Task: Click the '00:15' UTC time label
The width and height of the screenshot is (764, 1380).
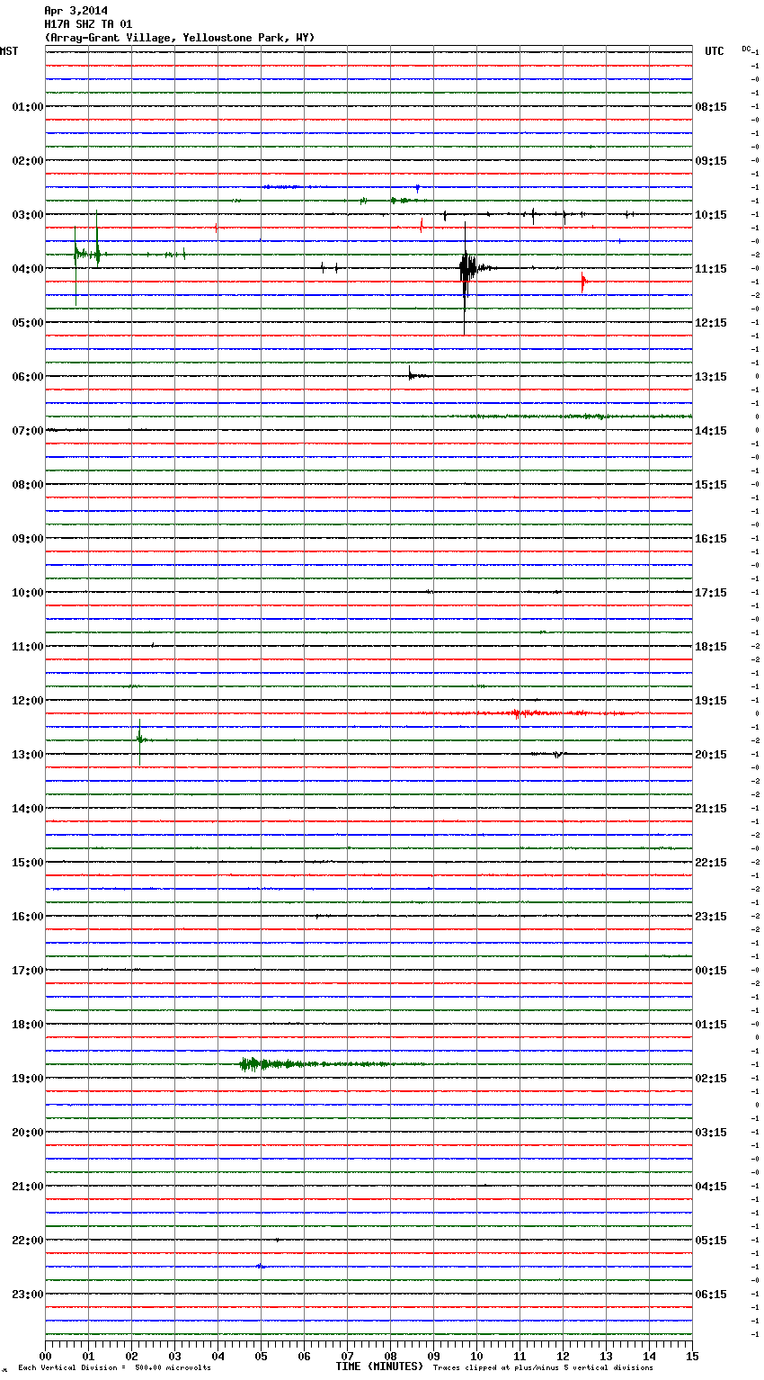Action: [x=711, y=971]
